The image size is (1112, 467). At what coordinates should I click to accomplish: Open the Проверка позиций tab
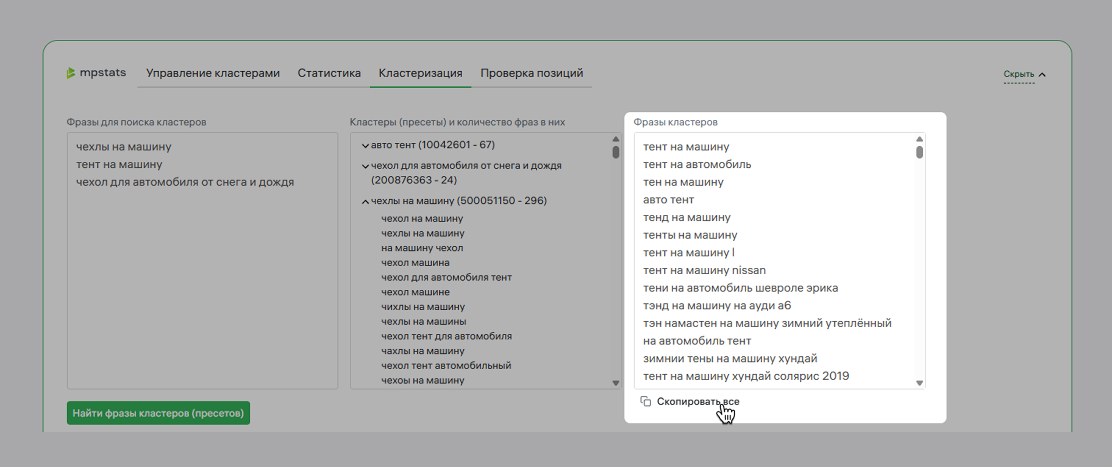pyautogui.click(x=531, y=73)
